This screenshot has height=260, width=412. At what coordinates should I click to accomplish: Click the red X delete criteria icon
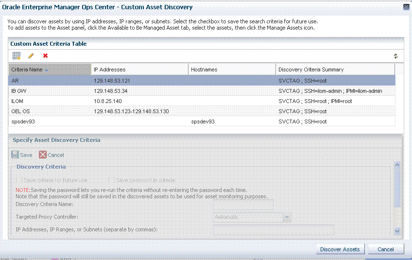pos(46,55)
